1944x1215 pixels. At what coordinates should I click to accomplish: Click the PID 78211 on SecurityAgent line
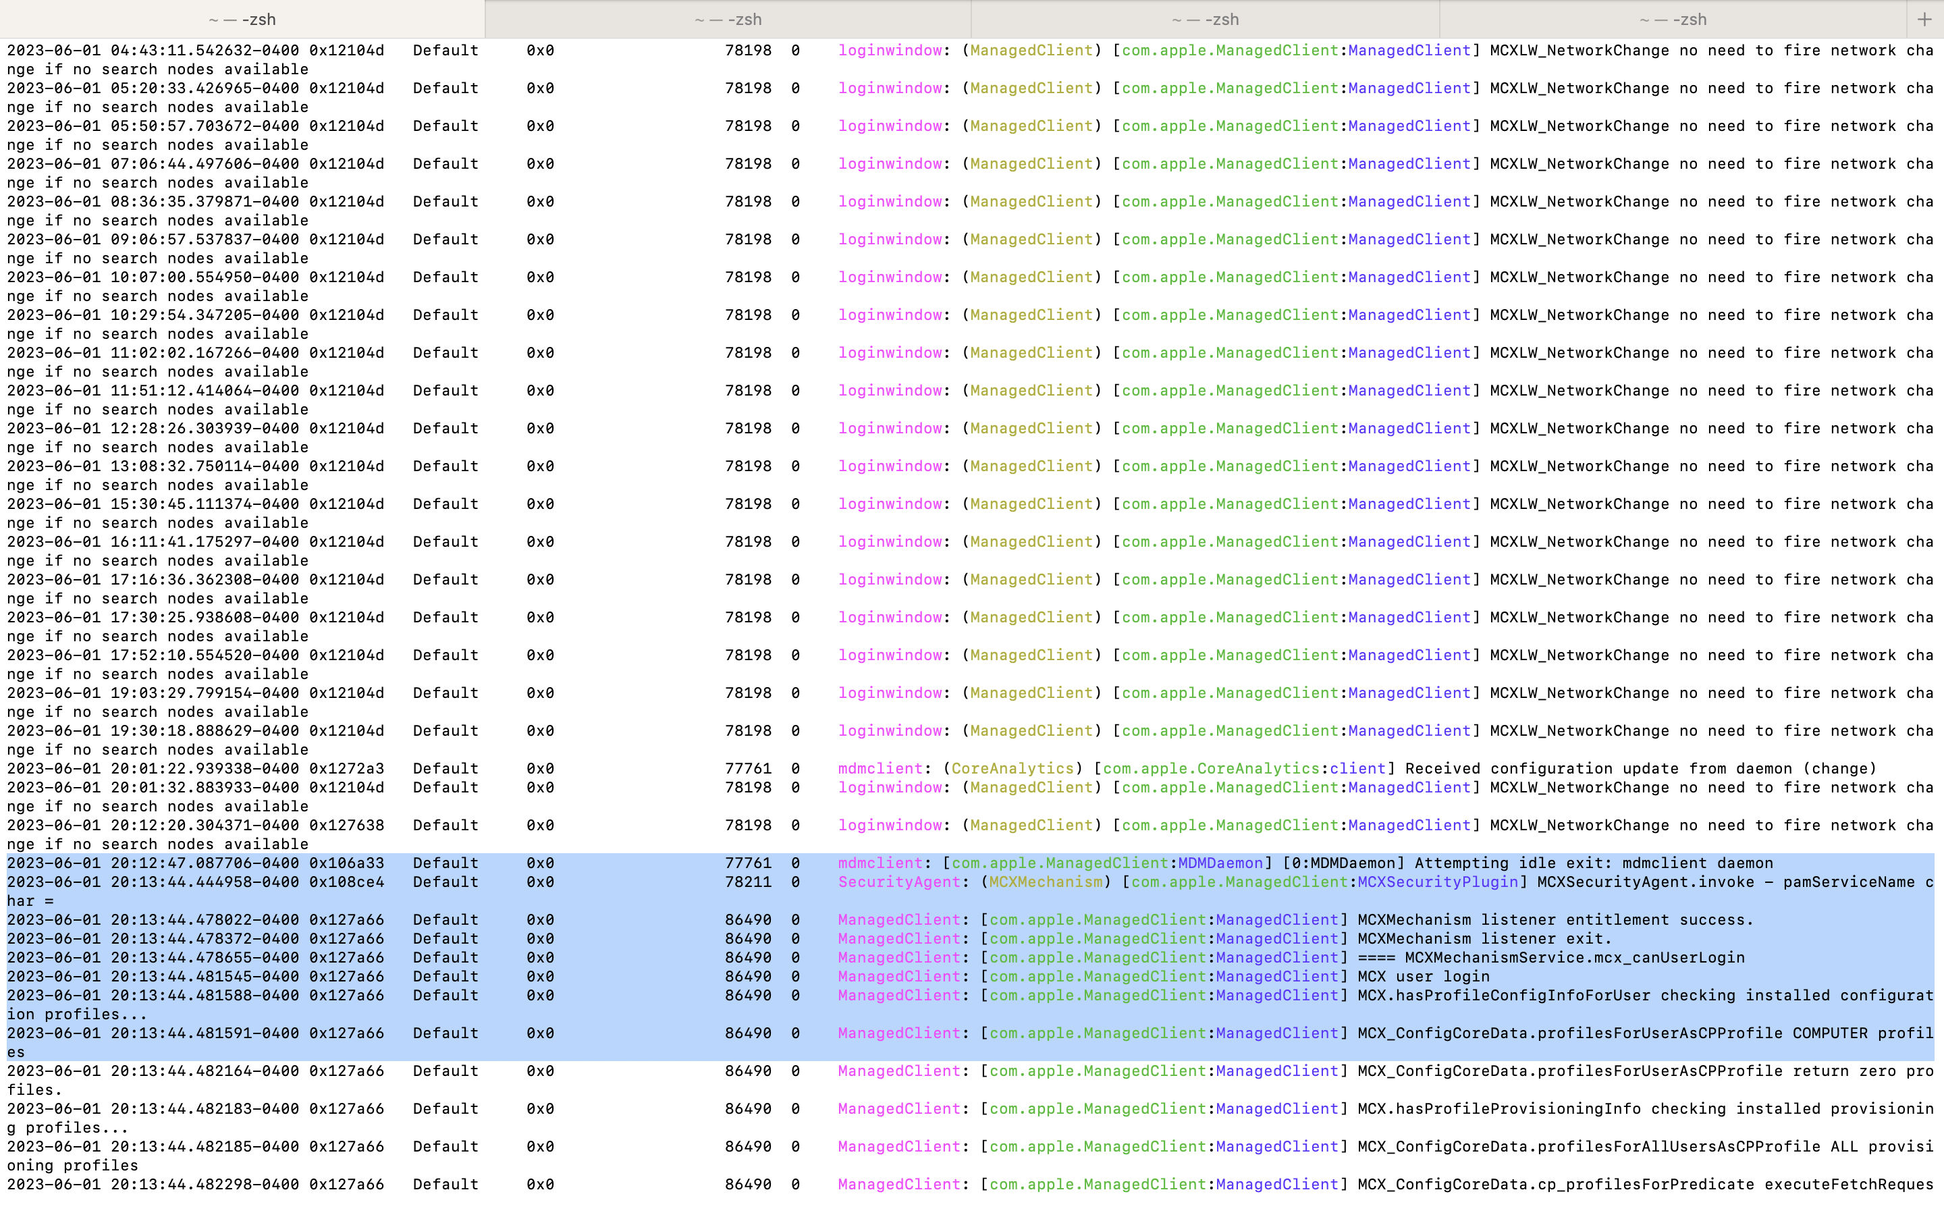(747, 882)
